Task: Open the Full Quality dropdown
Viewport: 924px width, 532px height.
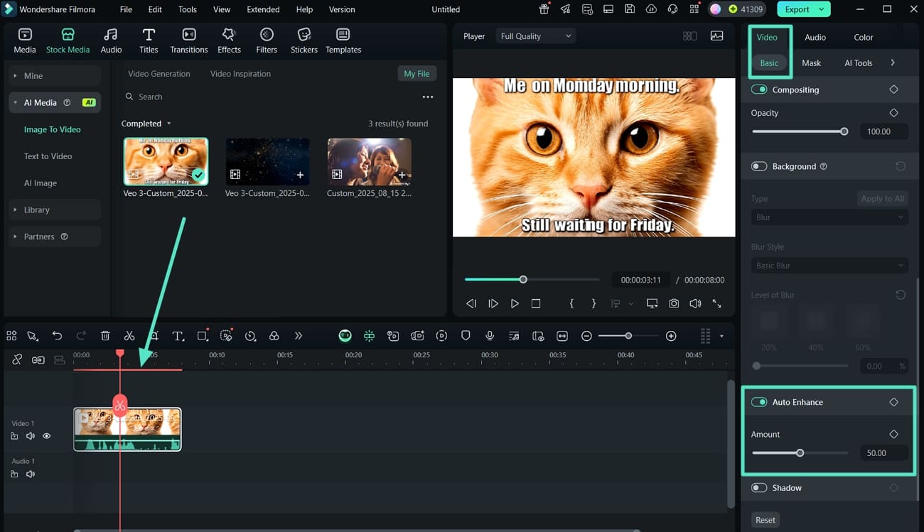Action: coord(535,36)
